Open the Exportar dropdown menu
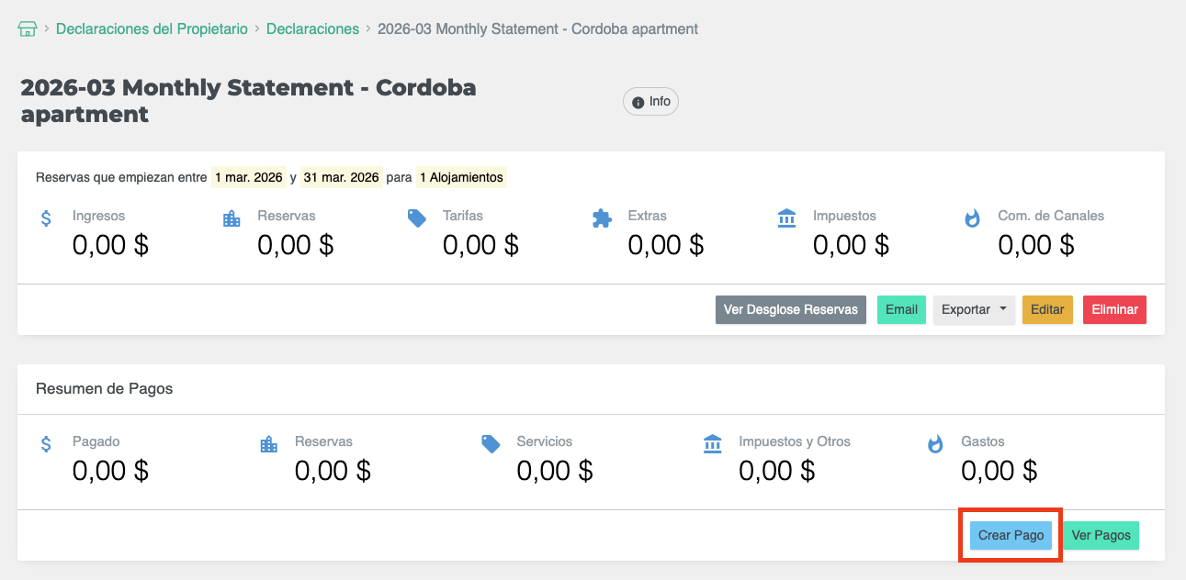Viewport: 1186px width, 580px height. pos(974,310)
